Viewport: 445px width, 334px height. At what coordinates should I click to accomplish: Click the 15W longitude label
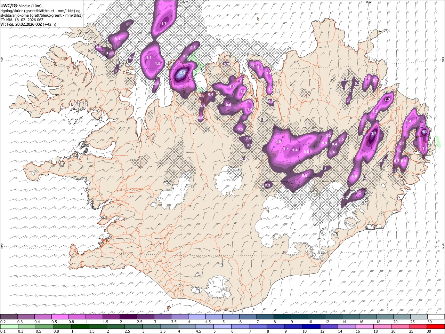pyautogui.click(x=368, y=2)
